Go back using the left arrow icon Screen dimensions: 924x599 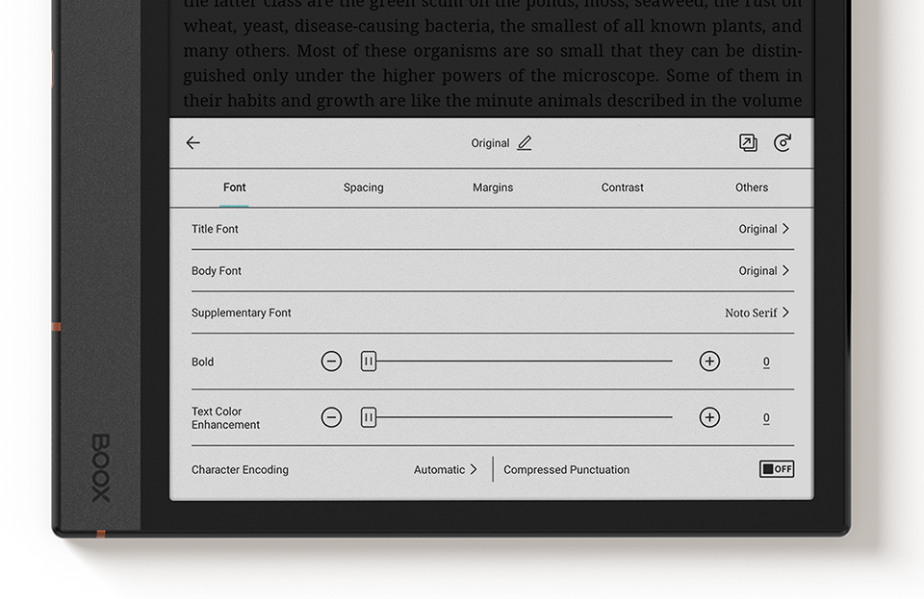pyautogui.click(x=193, y=143)
